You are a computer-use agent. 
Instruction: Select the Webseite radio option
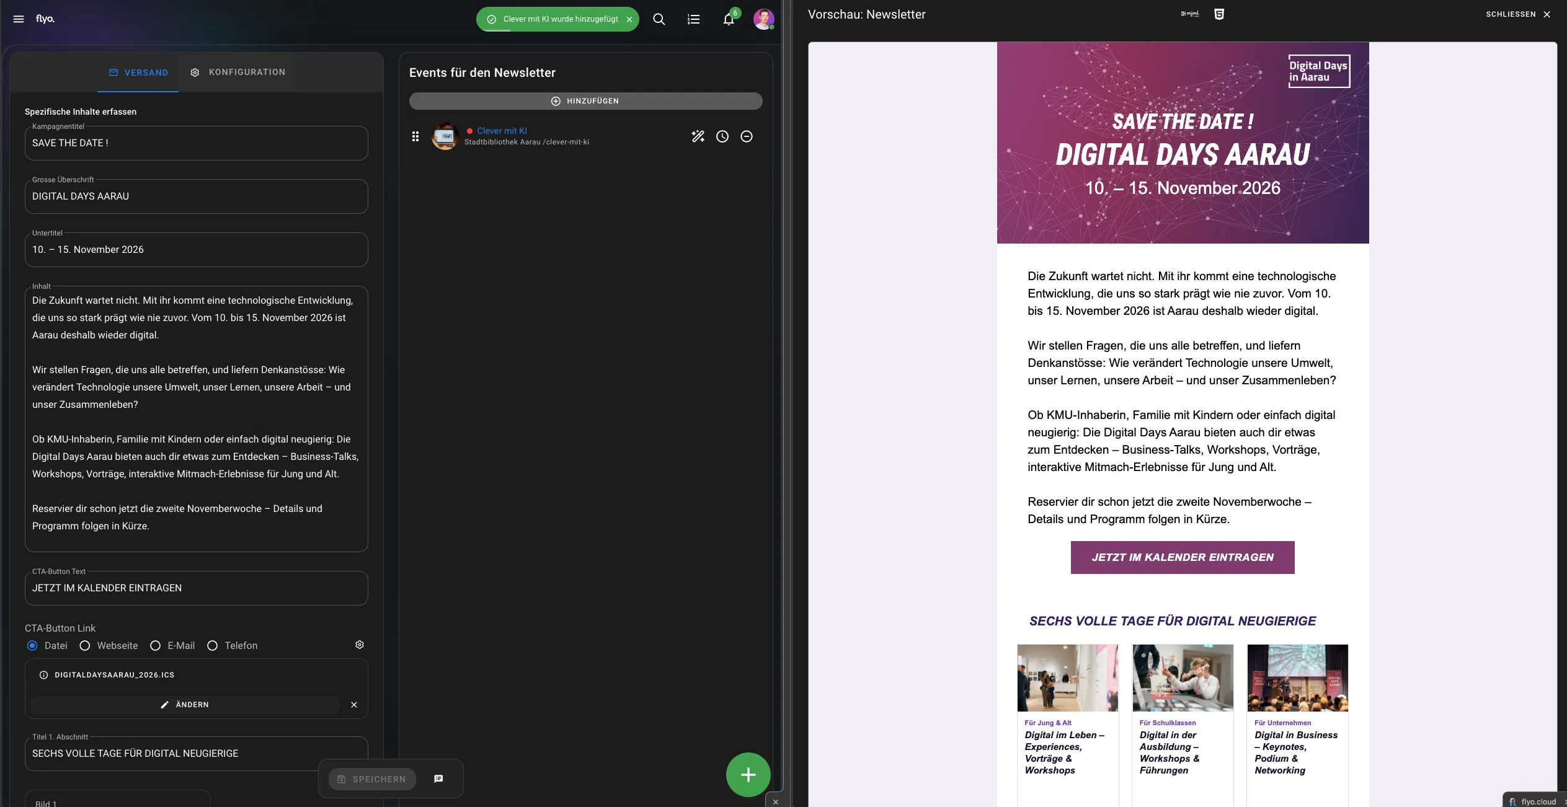85,646
